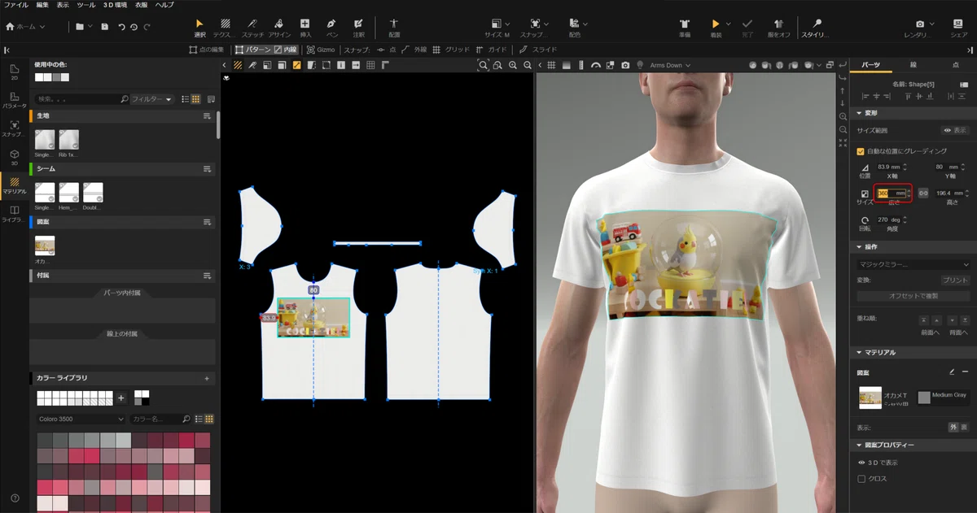Click the 服をオフ garment off icon
The height and width of the screenshot is (513, 977).
tap(778, 27)
